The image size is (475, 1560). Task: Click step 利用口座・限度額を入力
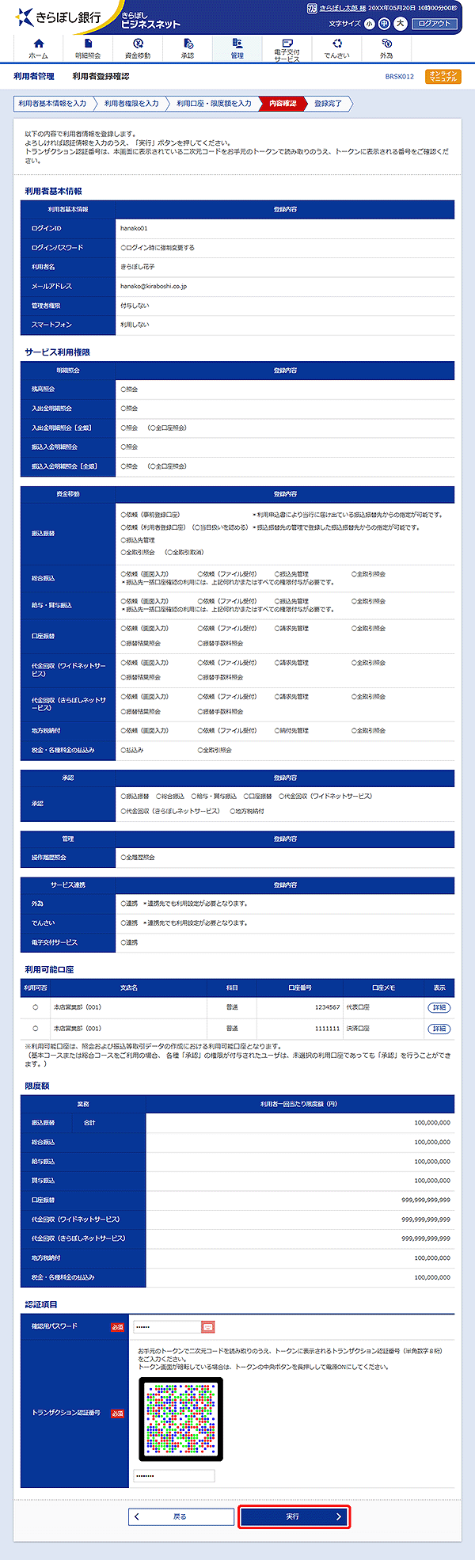(x=214, y=104)
